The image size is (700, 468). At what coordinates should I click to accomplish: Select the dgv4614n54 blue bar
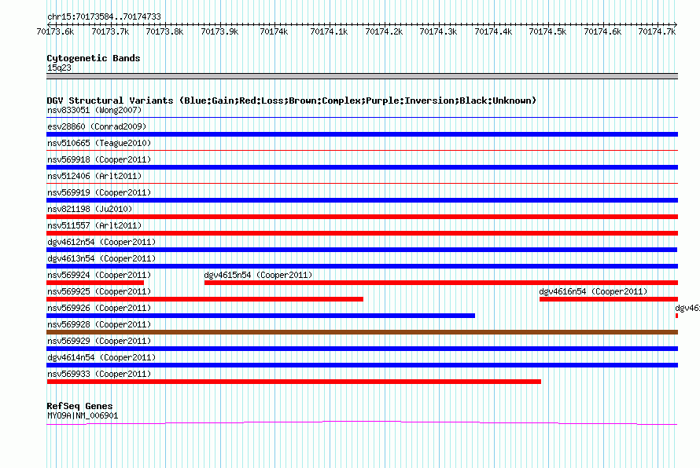pyautogui.click(x=362, y=365)
